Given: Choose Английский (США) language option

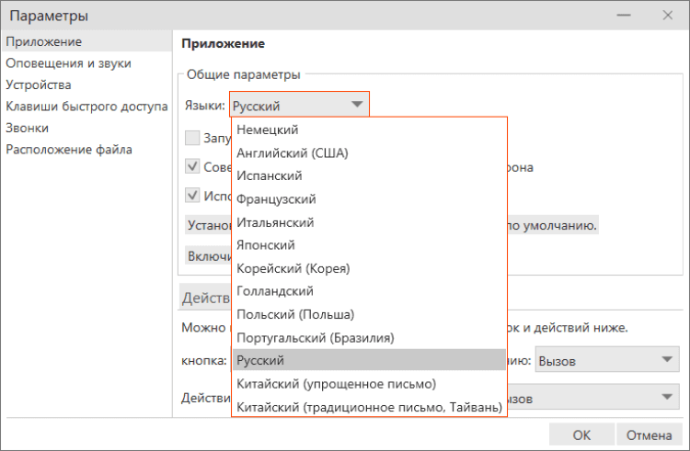Looking at the screenshot, I should coord(292,152).
